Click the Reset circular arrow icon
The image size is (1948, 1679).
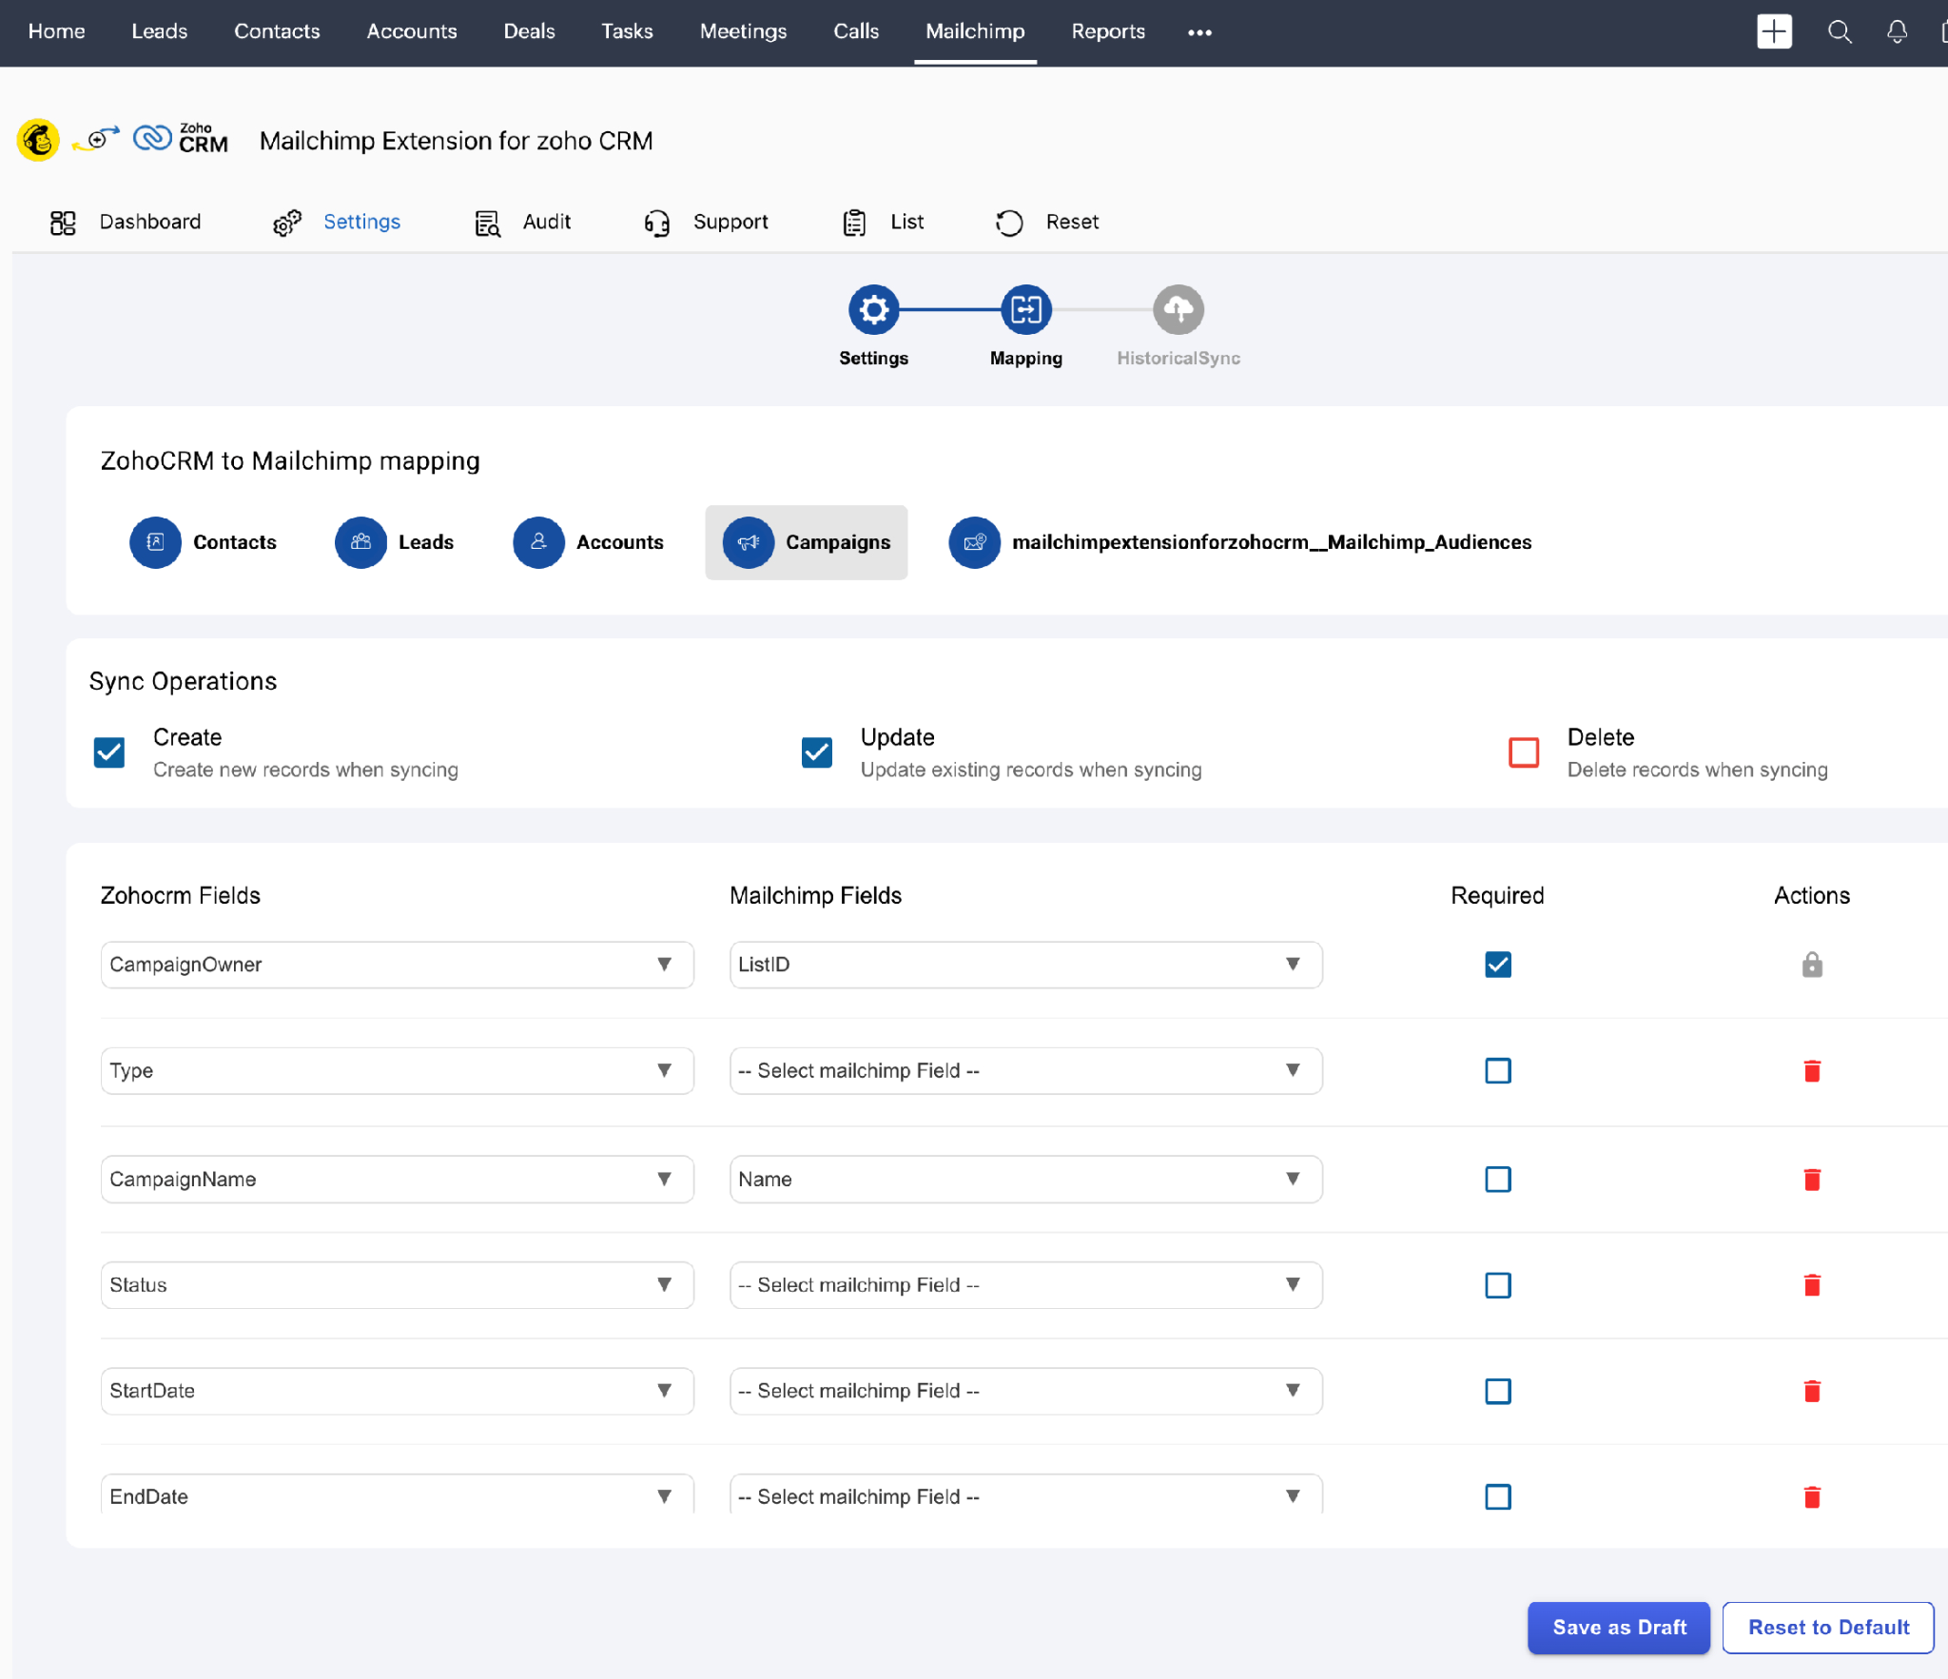pos(1009,223)
